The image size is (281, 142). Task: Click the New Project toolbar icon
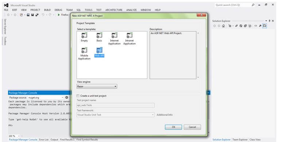click(21, 15)
